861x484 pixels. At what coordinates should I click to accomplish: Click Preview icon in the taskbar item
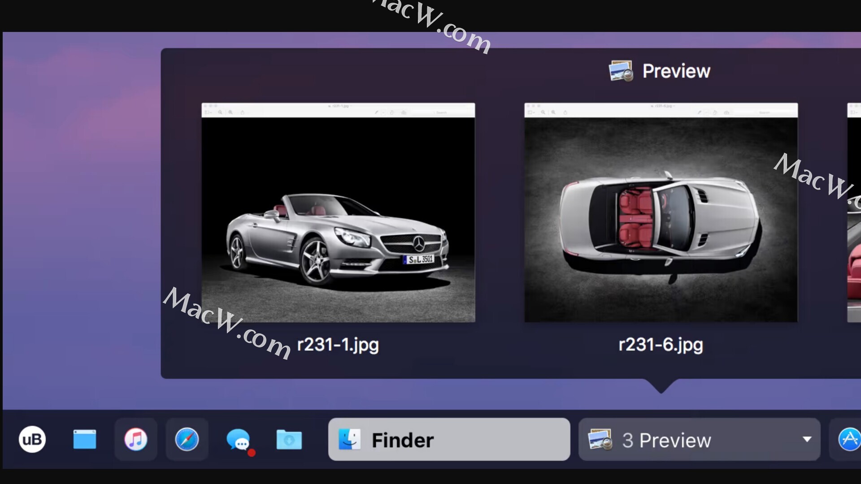[x=600, y=439]
